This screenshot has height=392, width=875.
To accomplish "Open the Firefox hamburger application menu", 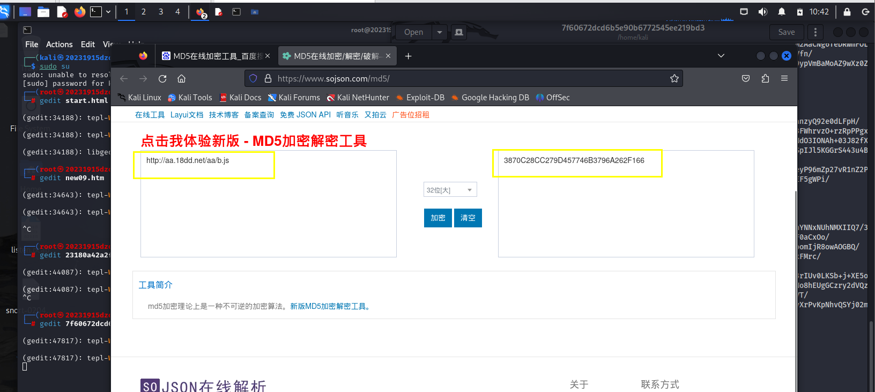I will point(784,79).
